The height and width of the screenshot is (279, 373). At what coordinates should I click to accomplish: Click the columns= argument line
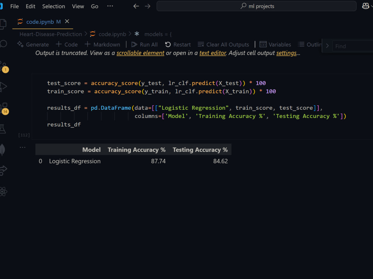point(240,116)
